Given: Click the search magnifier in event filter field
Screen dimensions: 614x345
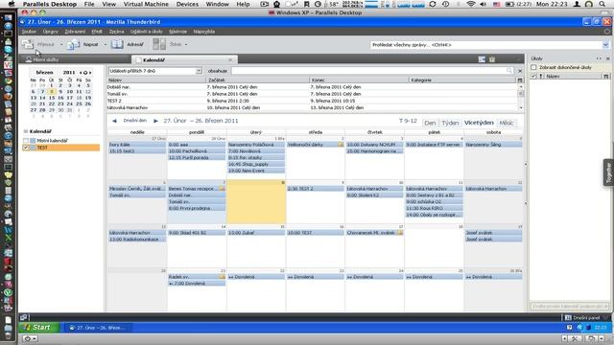Looking at the screenshot, I should click(509, 71).
